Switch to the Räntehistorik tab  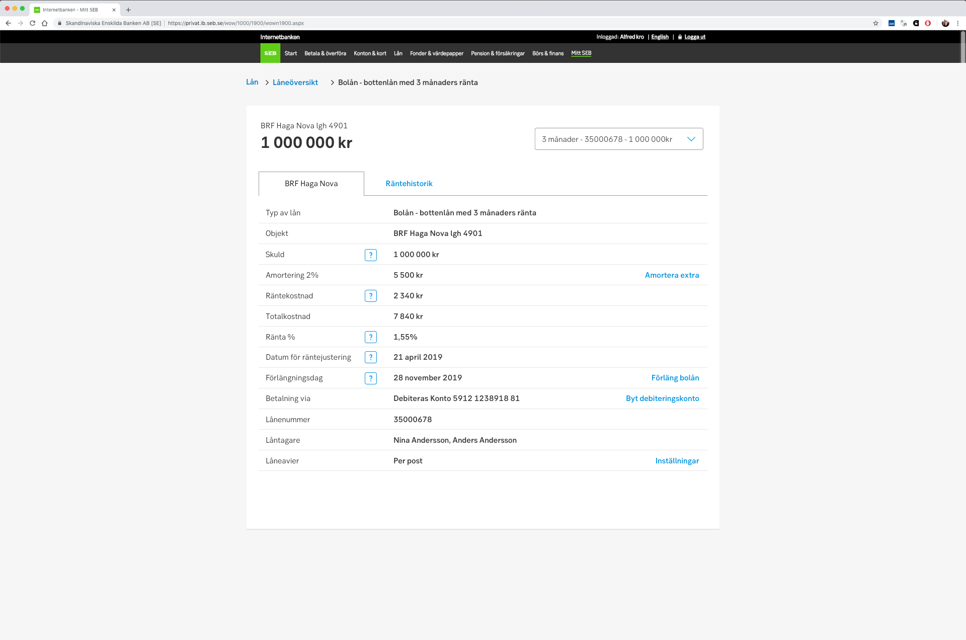(409, 184)
